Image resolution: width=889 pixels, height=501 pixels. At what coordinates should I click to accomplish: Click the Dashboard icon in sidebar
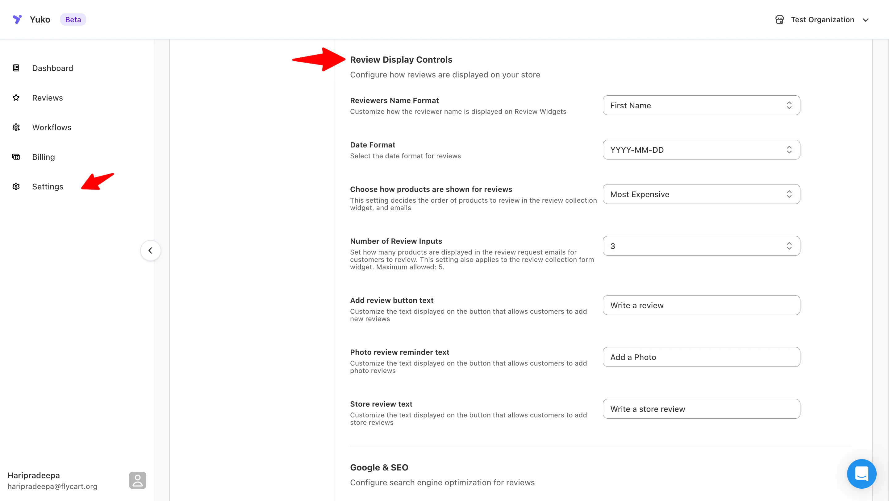click(16, 68)
